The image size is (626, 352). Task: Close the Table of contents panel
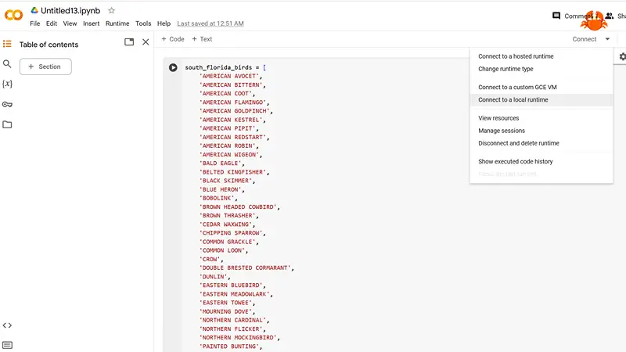(x=146, y=42)
